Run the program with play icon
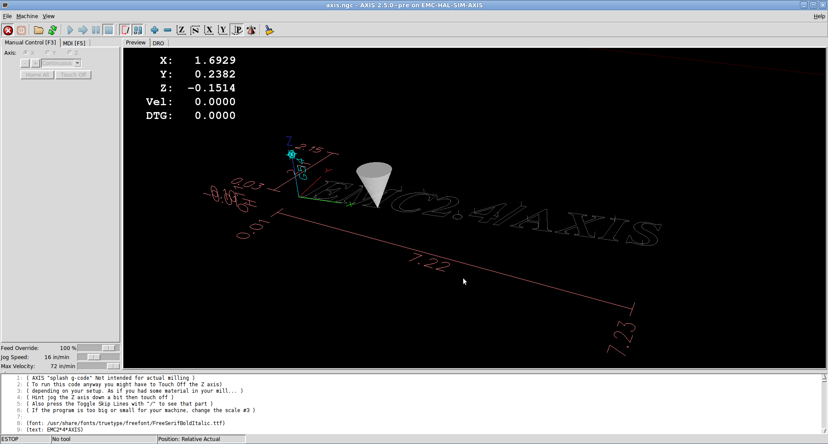This screenshot has height=444, width=828. 70,30
